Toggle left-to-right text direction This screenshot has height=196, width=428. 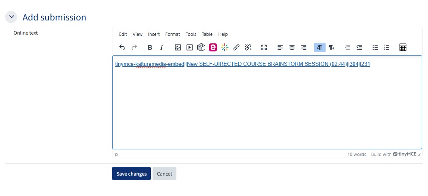(x=319, y=48)
